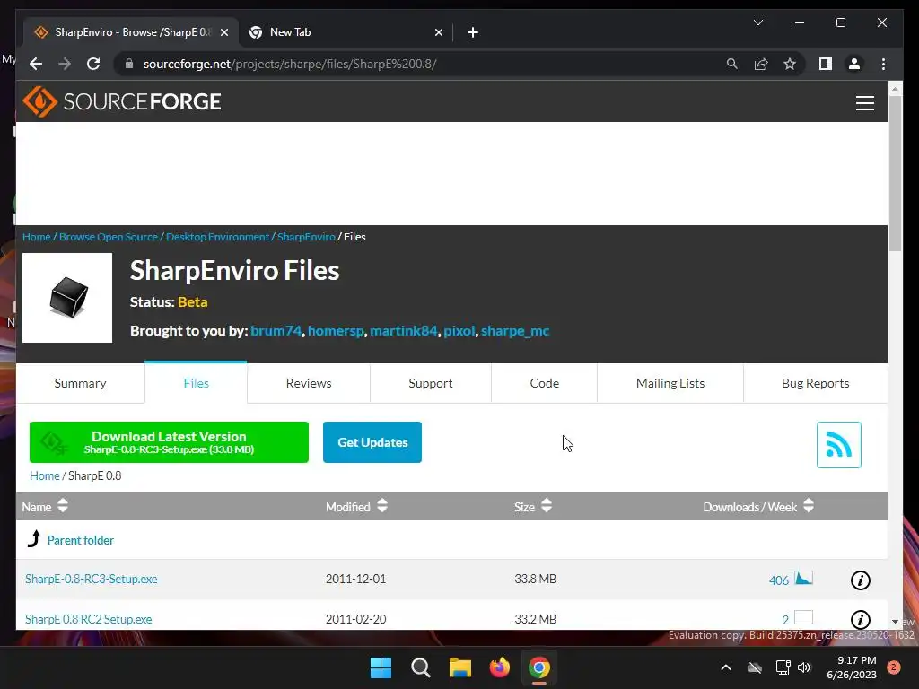Open Windows taskbar search
Viewport: 919px width, 689px height.
420,667
